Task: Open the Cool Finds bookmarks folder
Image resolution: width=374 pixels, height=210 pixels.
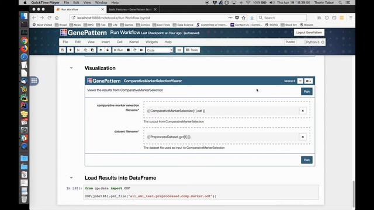Action: [x=161, y=24]
